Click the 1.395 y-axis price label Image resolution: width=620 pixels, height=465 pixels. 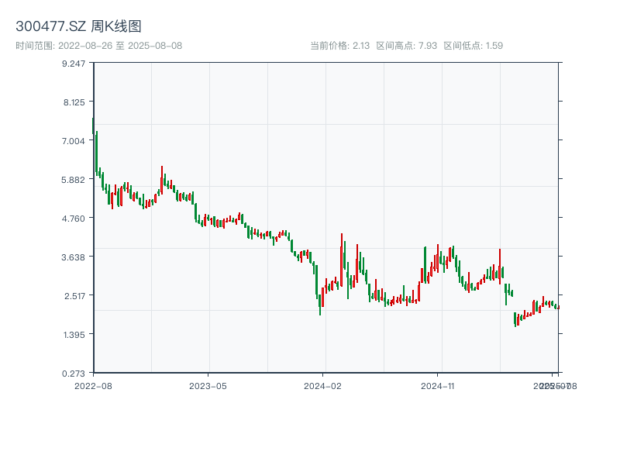(74, 334)
